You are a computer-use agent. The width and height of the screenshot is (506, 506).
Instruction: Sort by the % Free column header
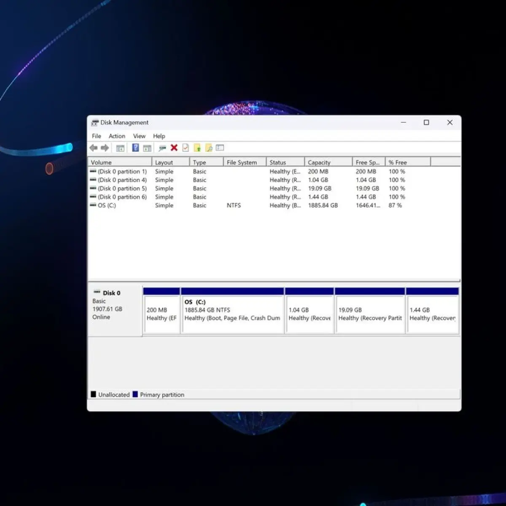click(x=408, y=162)
